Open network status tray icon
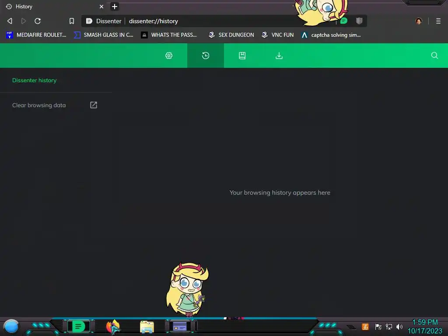Image resolution: width=448 pixels, height=336 pixels. [389, 326]
